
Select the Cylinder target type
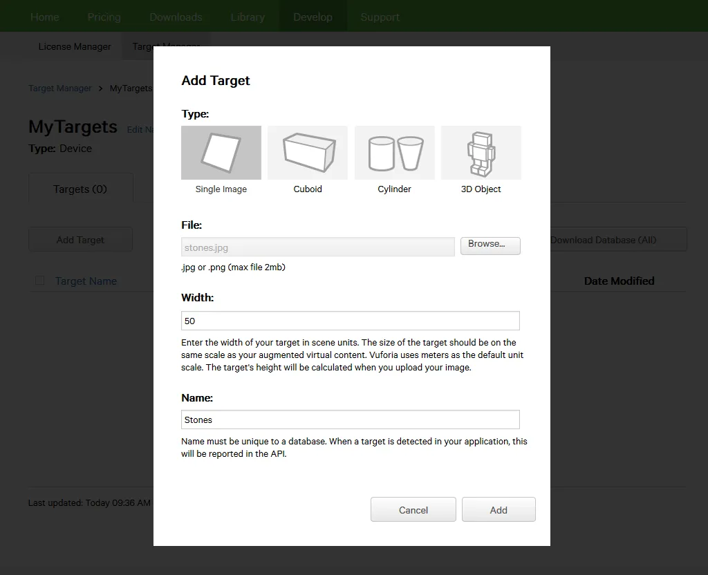394,152
